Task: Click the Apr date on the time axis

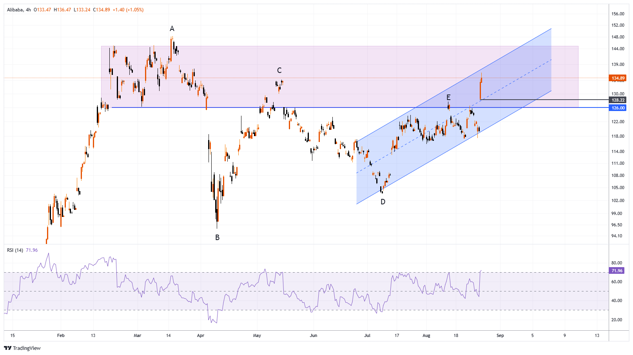Action: (x=201, y=335)
